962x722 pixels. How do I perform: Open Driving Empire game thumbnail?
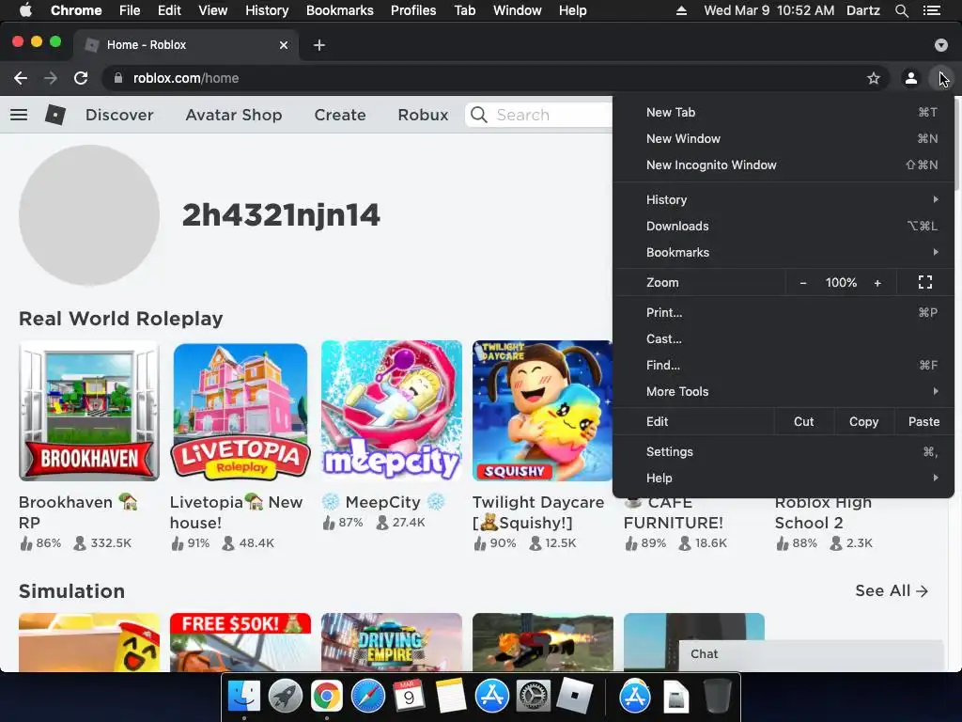(x=392, y=642)
